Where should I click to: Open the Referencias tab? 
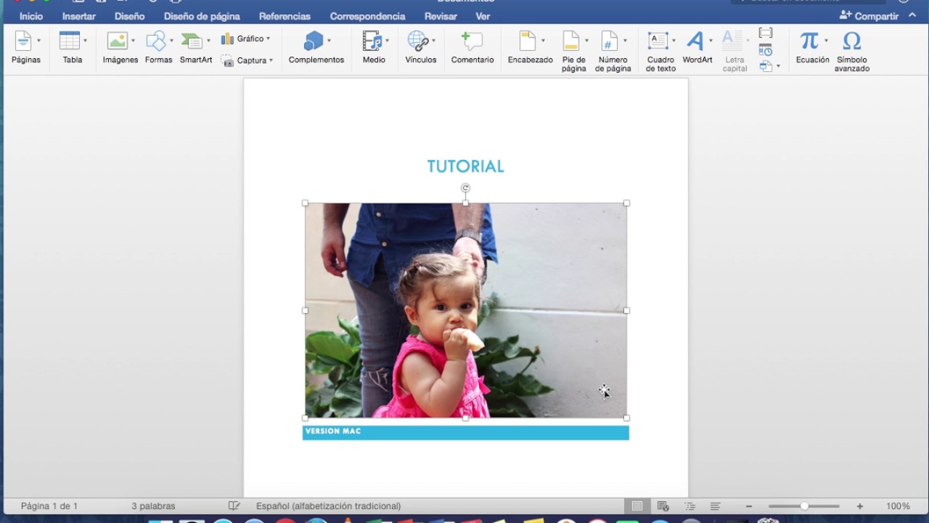click(x=285, y=16)
